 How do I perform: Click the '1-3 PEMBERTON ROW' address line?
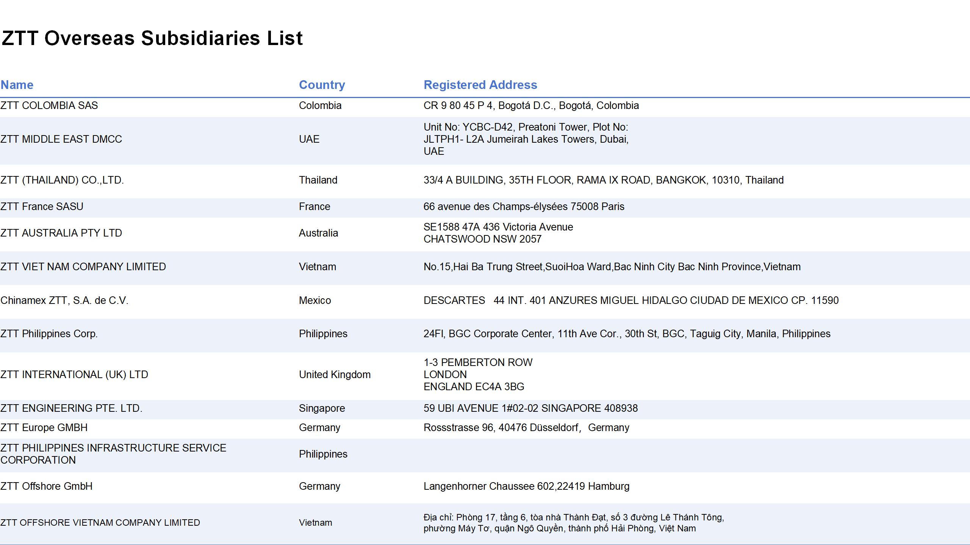(478, 363)
